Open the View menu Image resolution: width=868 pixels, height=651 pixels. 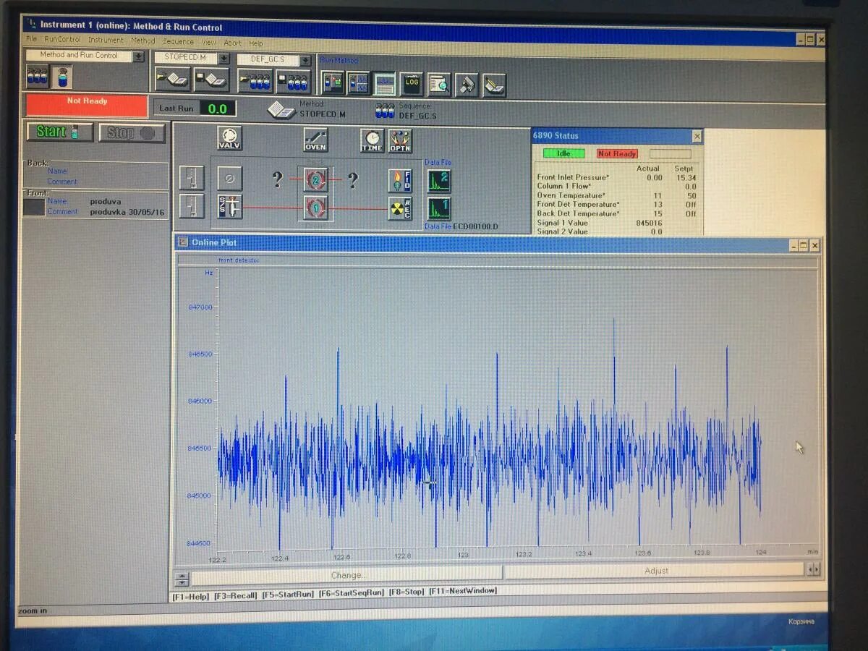point(209,42)
